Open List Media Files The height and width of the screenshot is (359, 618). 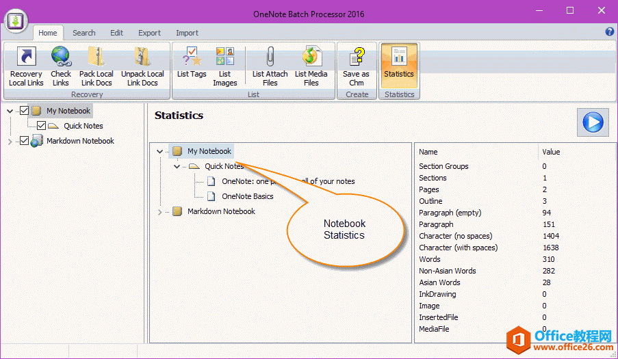click(311, 66)
